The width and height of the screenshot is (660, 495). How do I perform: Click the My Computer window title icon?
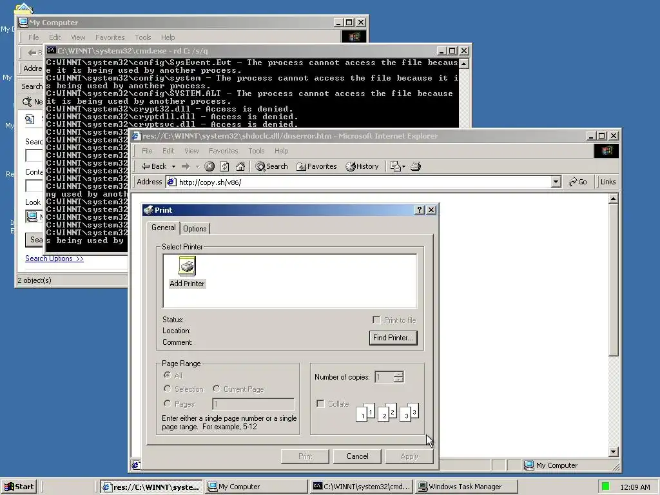pos(24,23)
